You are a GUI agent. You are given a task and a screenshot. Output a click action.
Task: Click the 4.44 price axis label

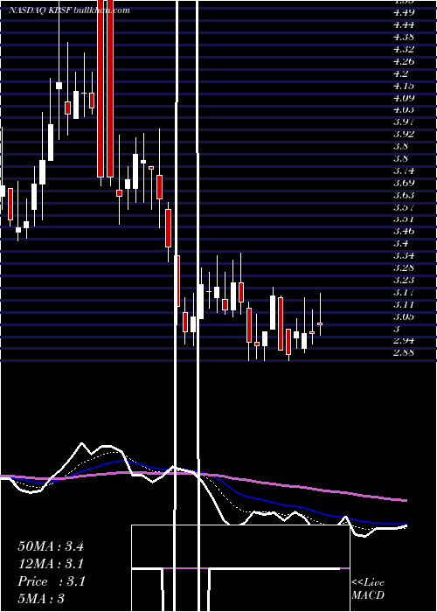pos(404,25)
